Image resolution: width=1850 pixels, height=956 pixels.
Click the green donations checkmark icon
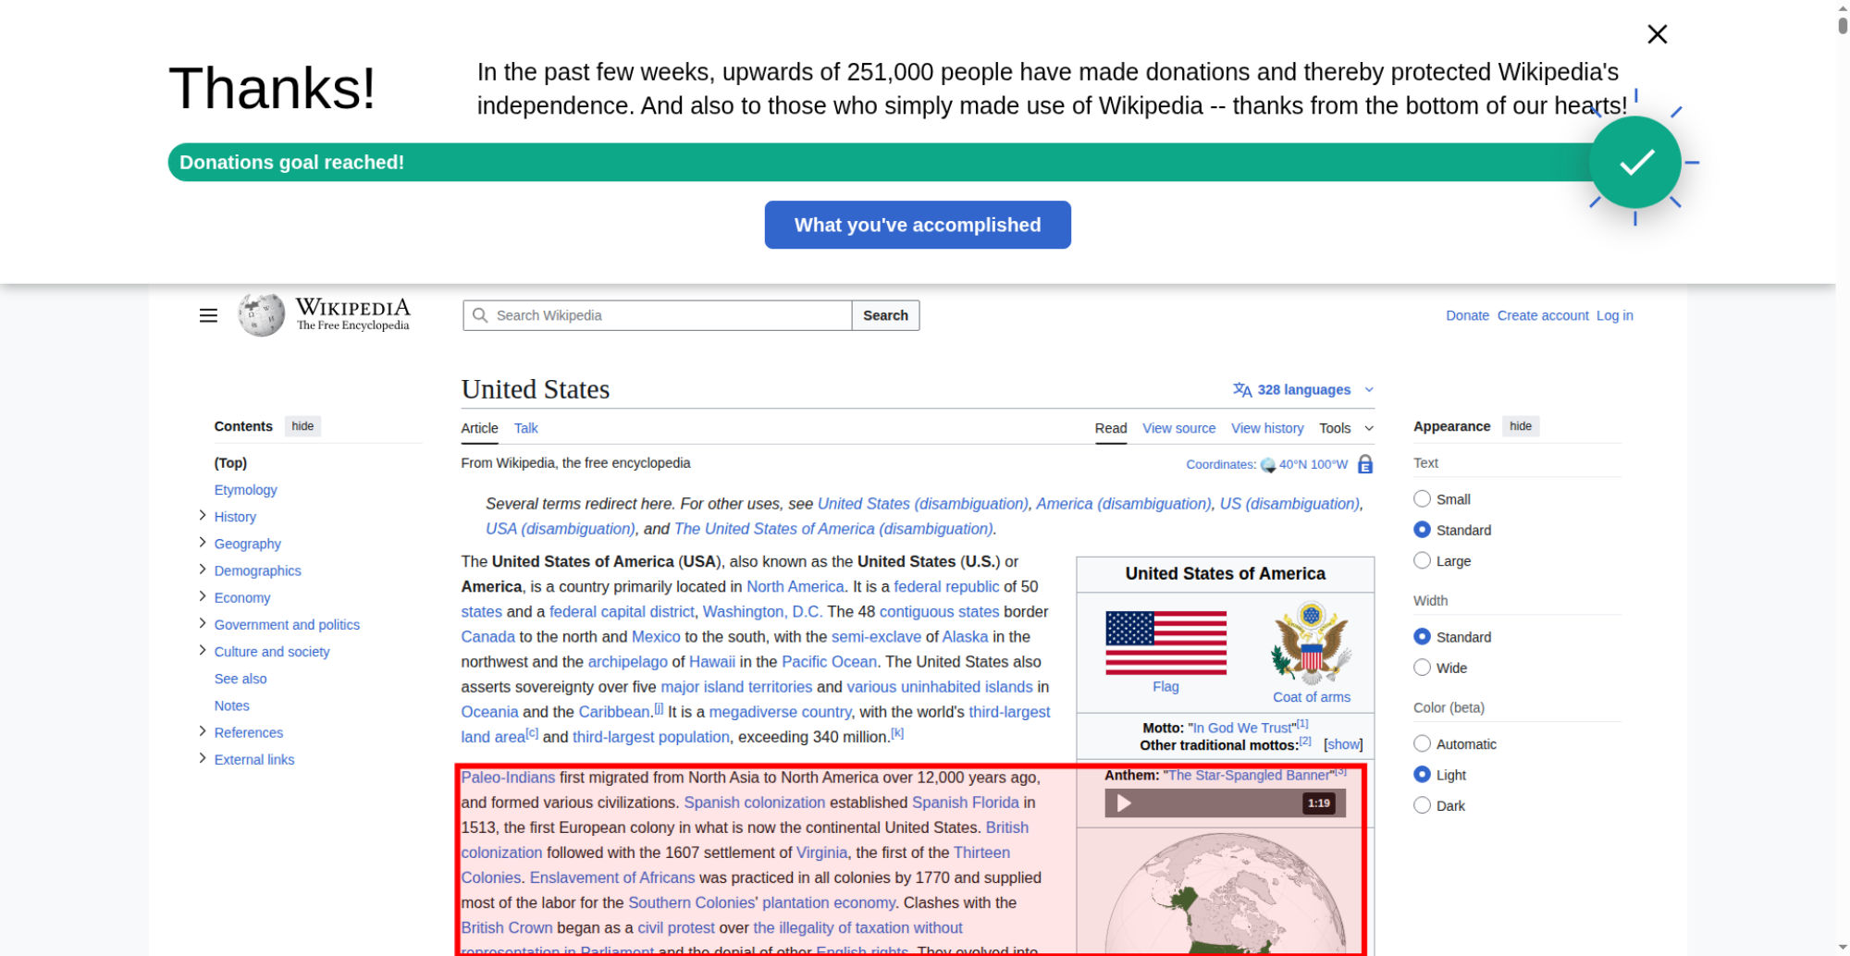[1634, 163]
